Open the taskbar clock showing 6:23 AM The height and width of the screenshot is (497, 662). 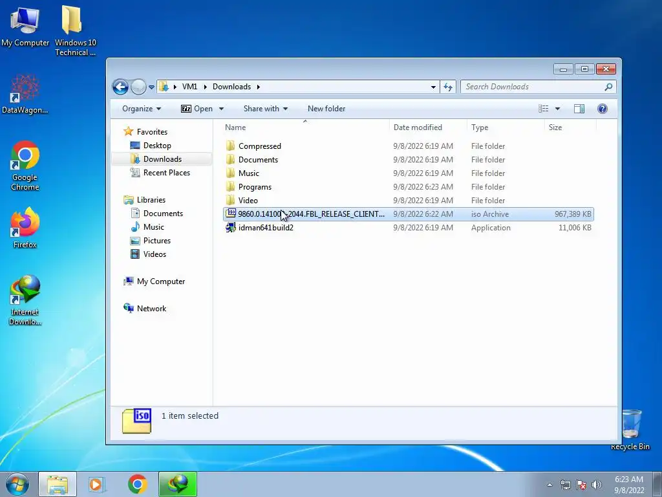coord(628,485)
